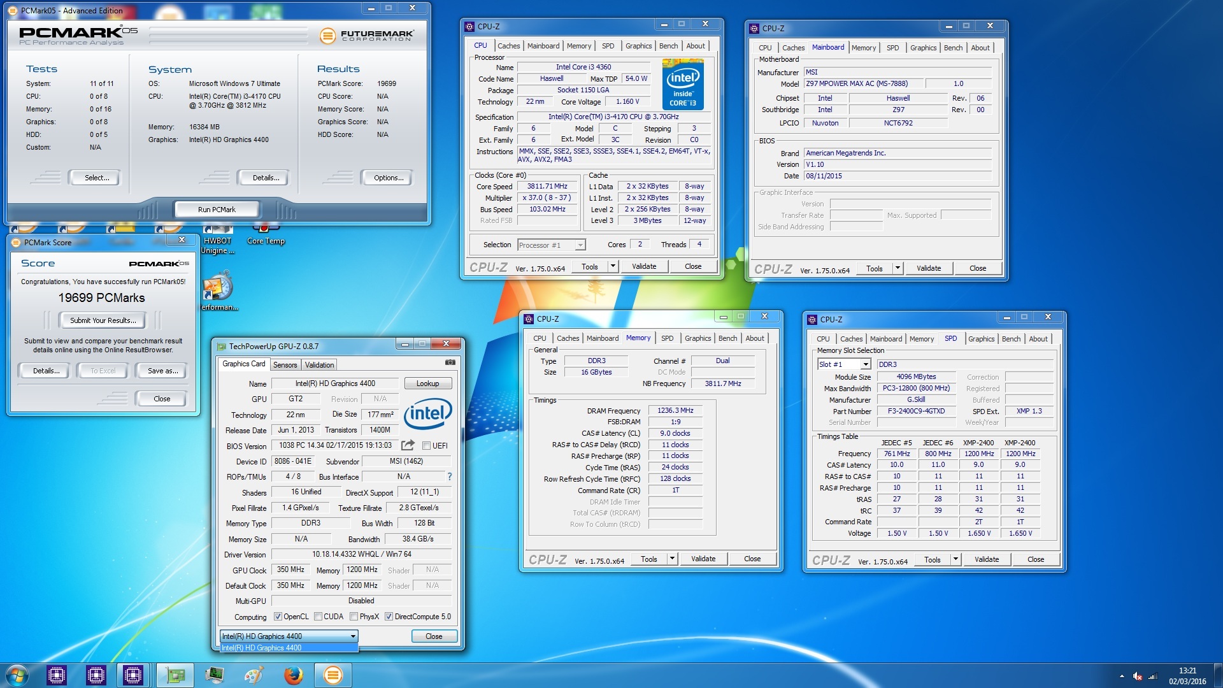Open the Processor #1 selection dropdown
1223x688 pixels.
tap(552, 245)
